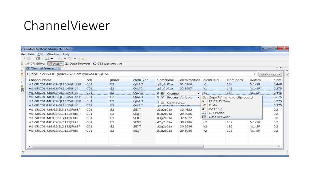Screen dimensions: 310x174
Task: Select Probe in the context submenu
Action: click(x=213, y=105)
